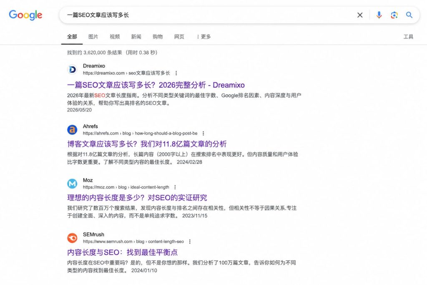Click the 2023/11/15 date text
Viewport: 427px width, 285px height.
[194, 215]
